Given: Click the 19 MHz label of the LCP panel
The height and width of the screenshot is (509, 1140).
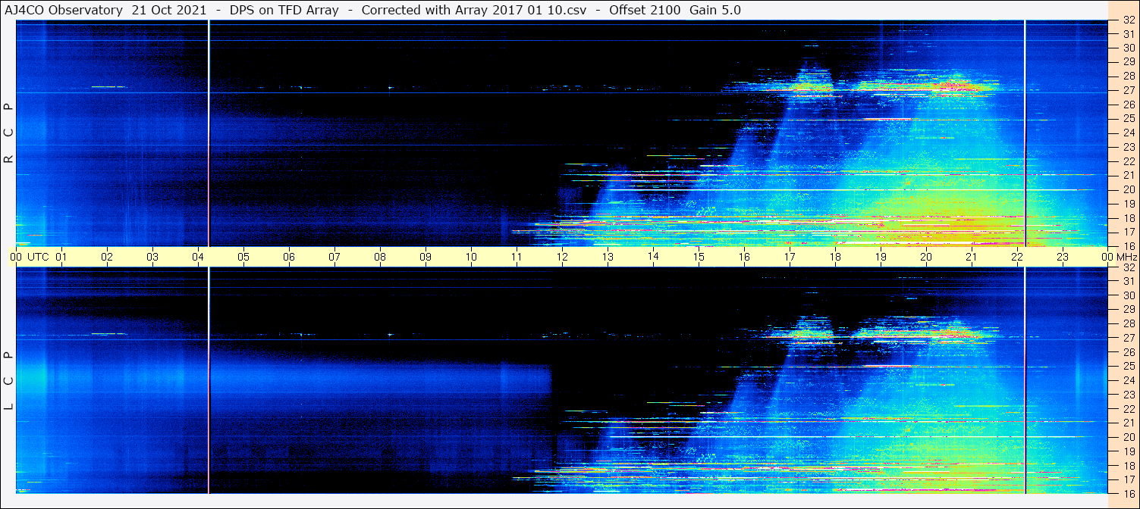Looking at the screenshot, I should [x=1129, y=451].
